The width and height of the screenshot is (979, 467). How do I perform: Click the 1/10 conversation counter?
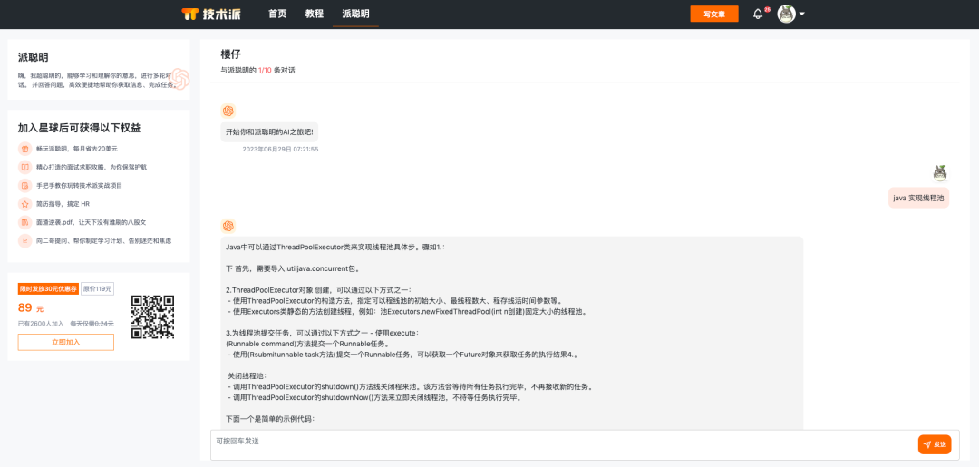(265, 71)
